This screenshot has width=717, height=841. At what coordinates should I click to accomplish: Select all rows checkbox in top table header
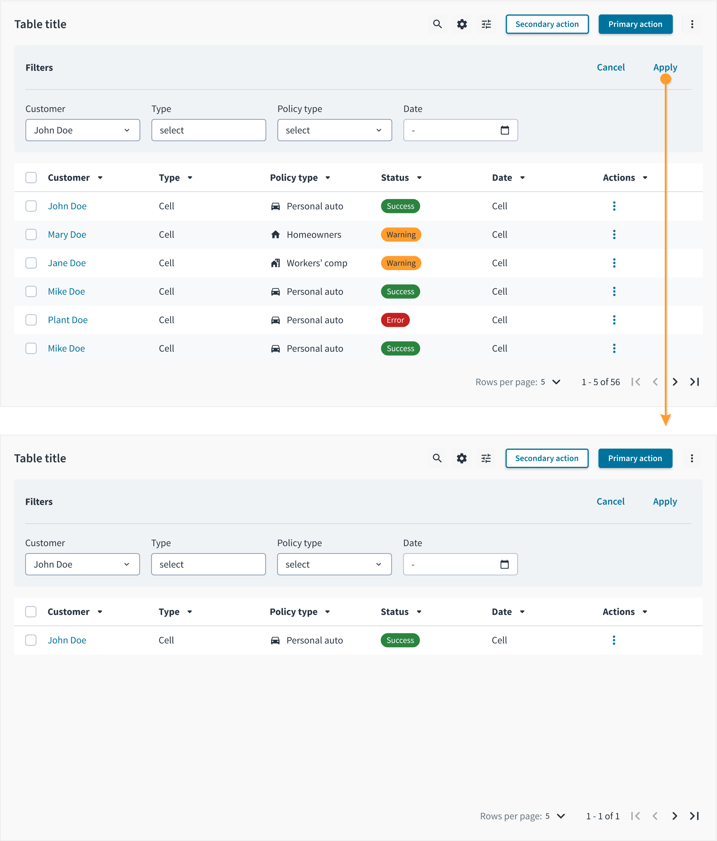(x=31, y=178)
